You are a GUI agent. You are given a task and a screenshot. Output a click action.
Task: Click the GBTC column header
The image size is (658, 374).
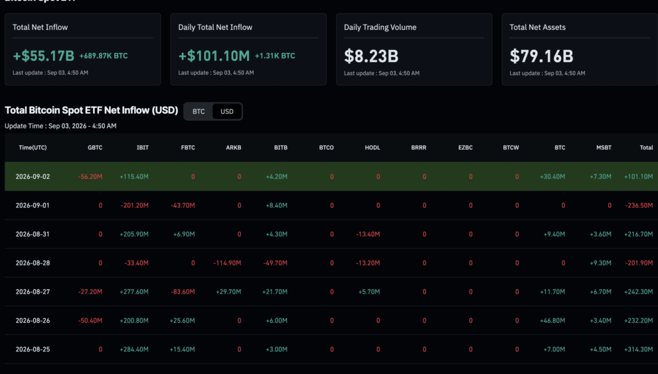tap(95, 148)
